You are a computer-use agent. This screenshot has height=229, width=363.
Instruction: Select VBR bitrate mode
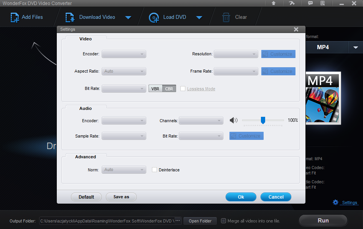pyautogui.click(x=155, y=88)
